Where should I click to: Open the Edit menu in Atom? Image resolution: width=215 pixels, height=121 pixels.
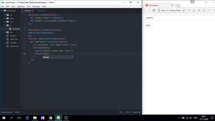pyautogui.click(x=7, y=6)
